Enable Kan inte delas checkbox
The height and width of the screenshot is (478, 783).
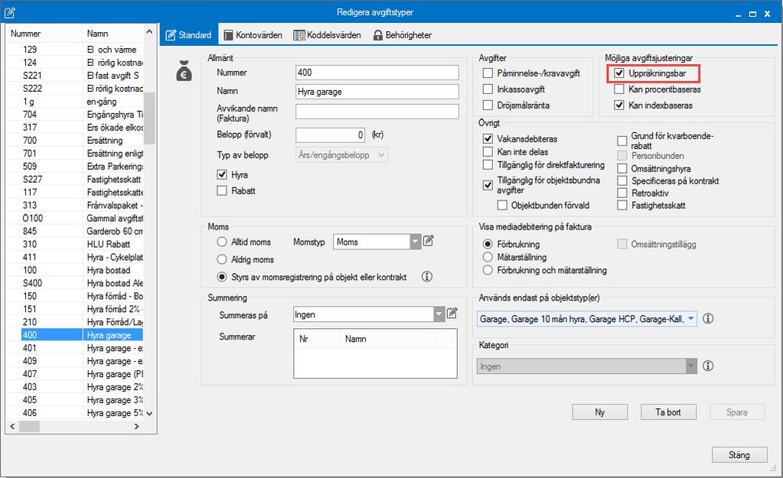point(488,151)
